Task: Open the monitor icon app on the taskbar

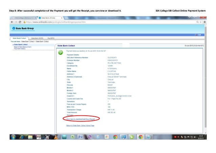Action: [124, 137]
